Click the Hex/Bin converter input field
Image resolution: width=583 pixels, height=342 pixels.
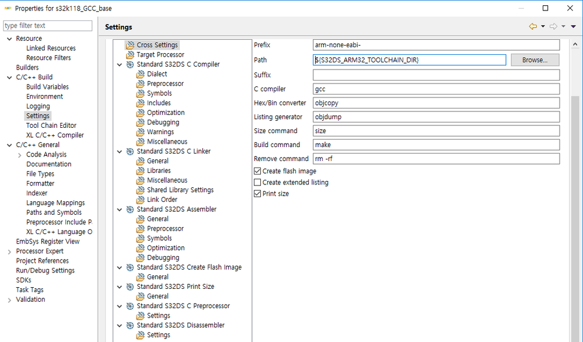(436, 103)
